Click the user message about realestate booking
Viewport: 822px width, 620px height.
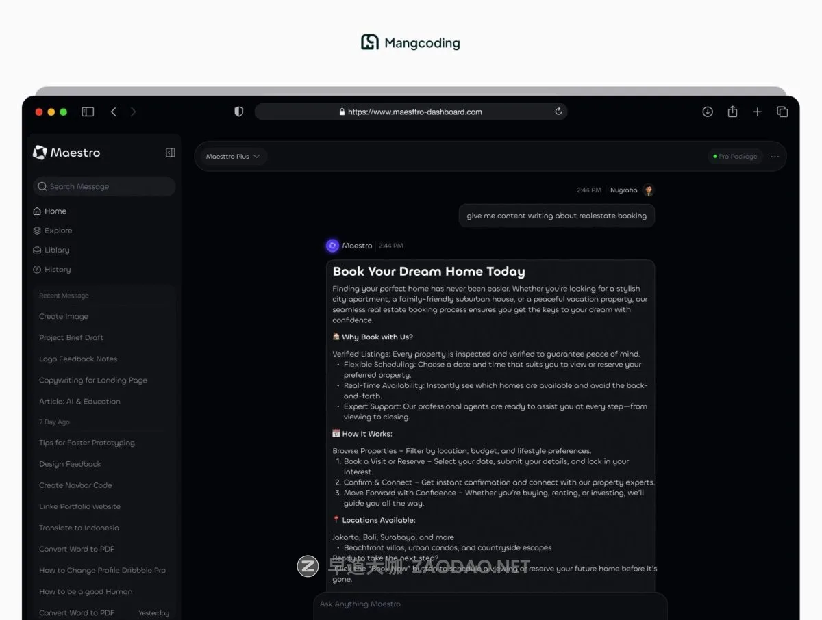(x=556, y=216)
